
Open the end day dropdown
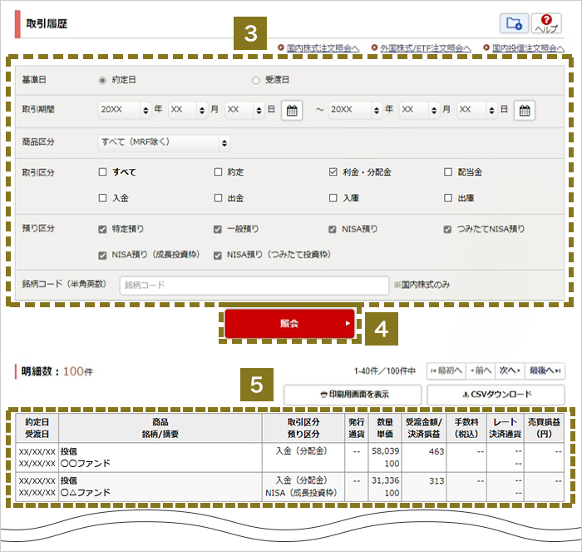pos(477,110)
